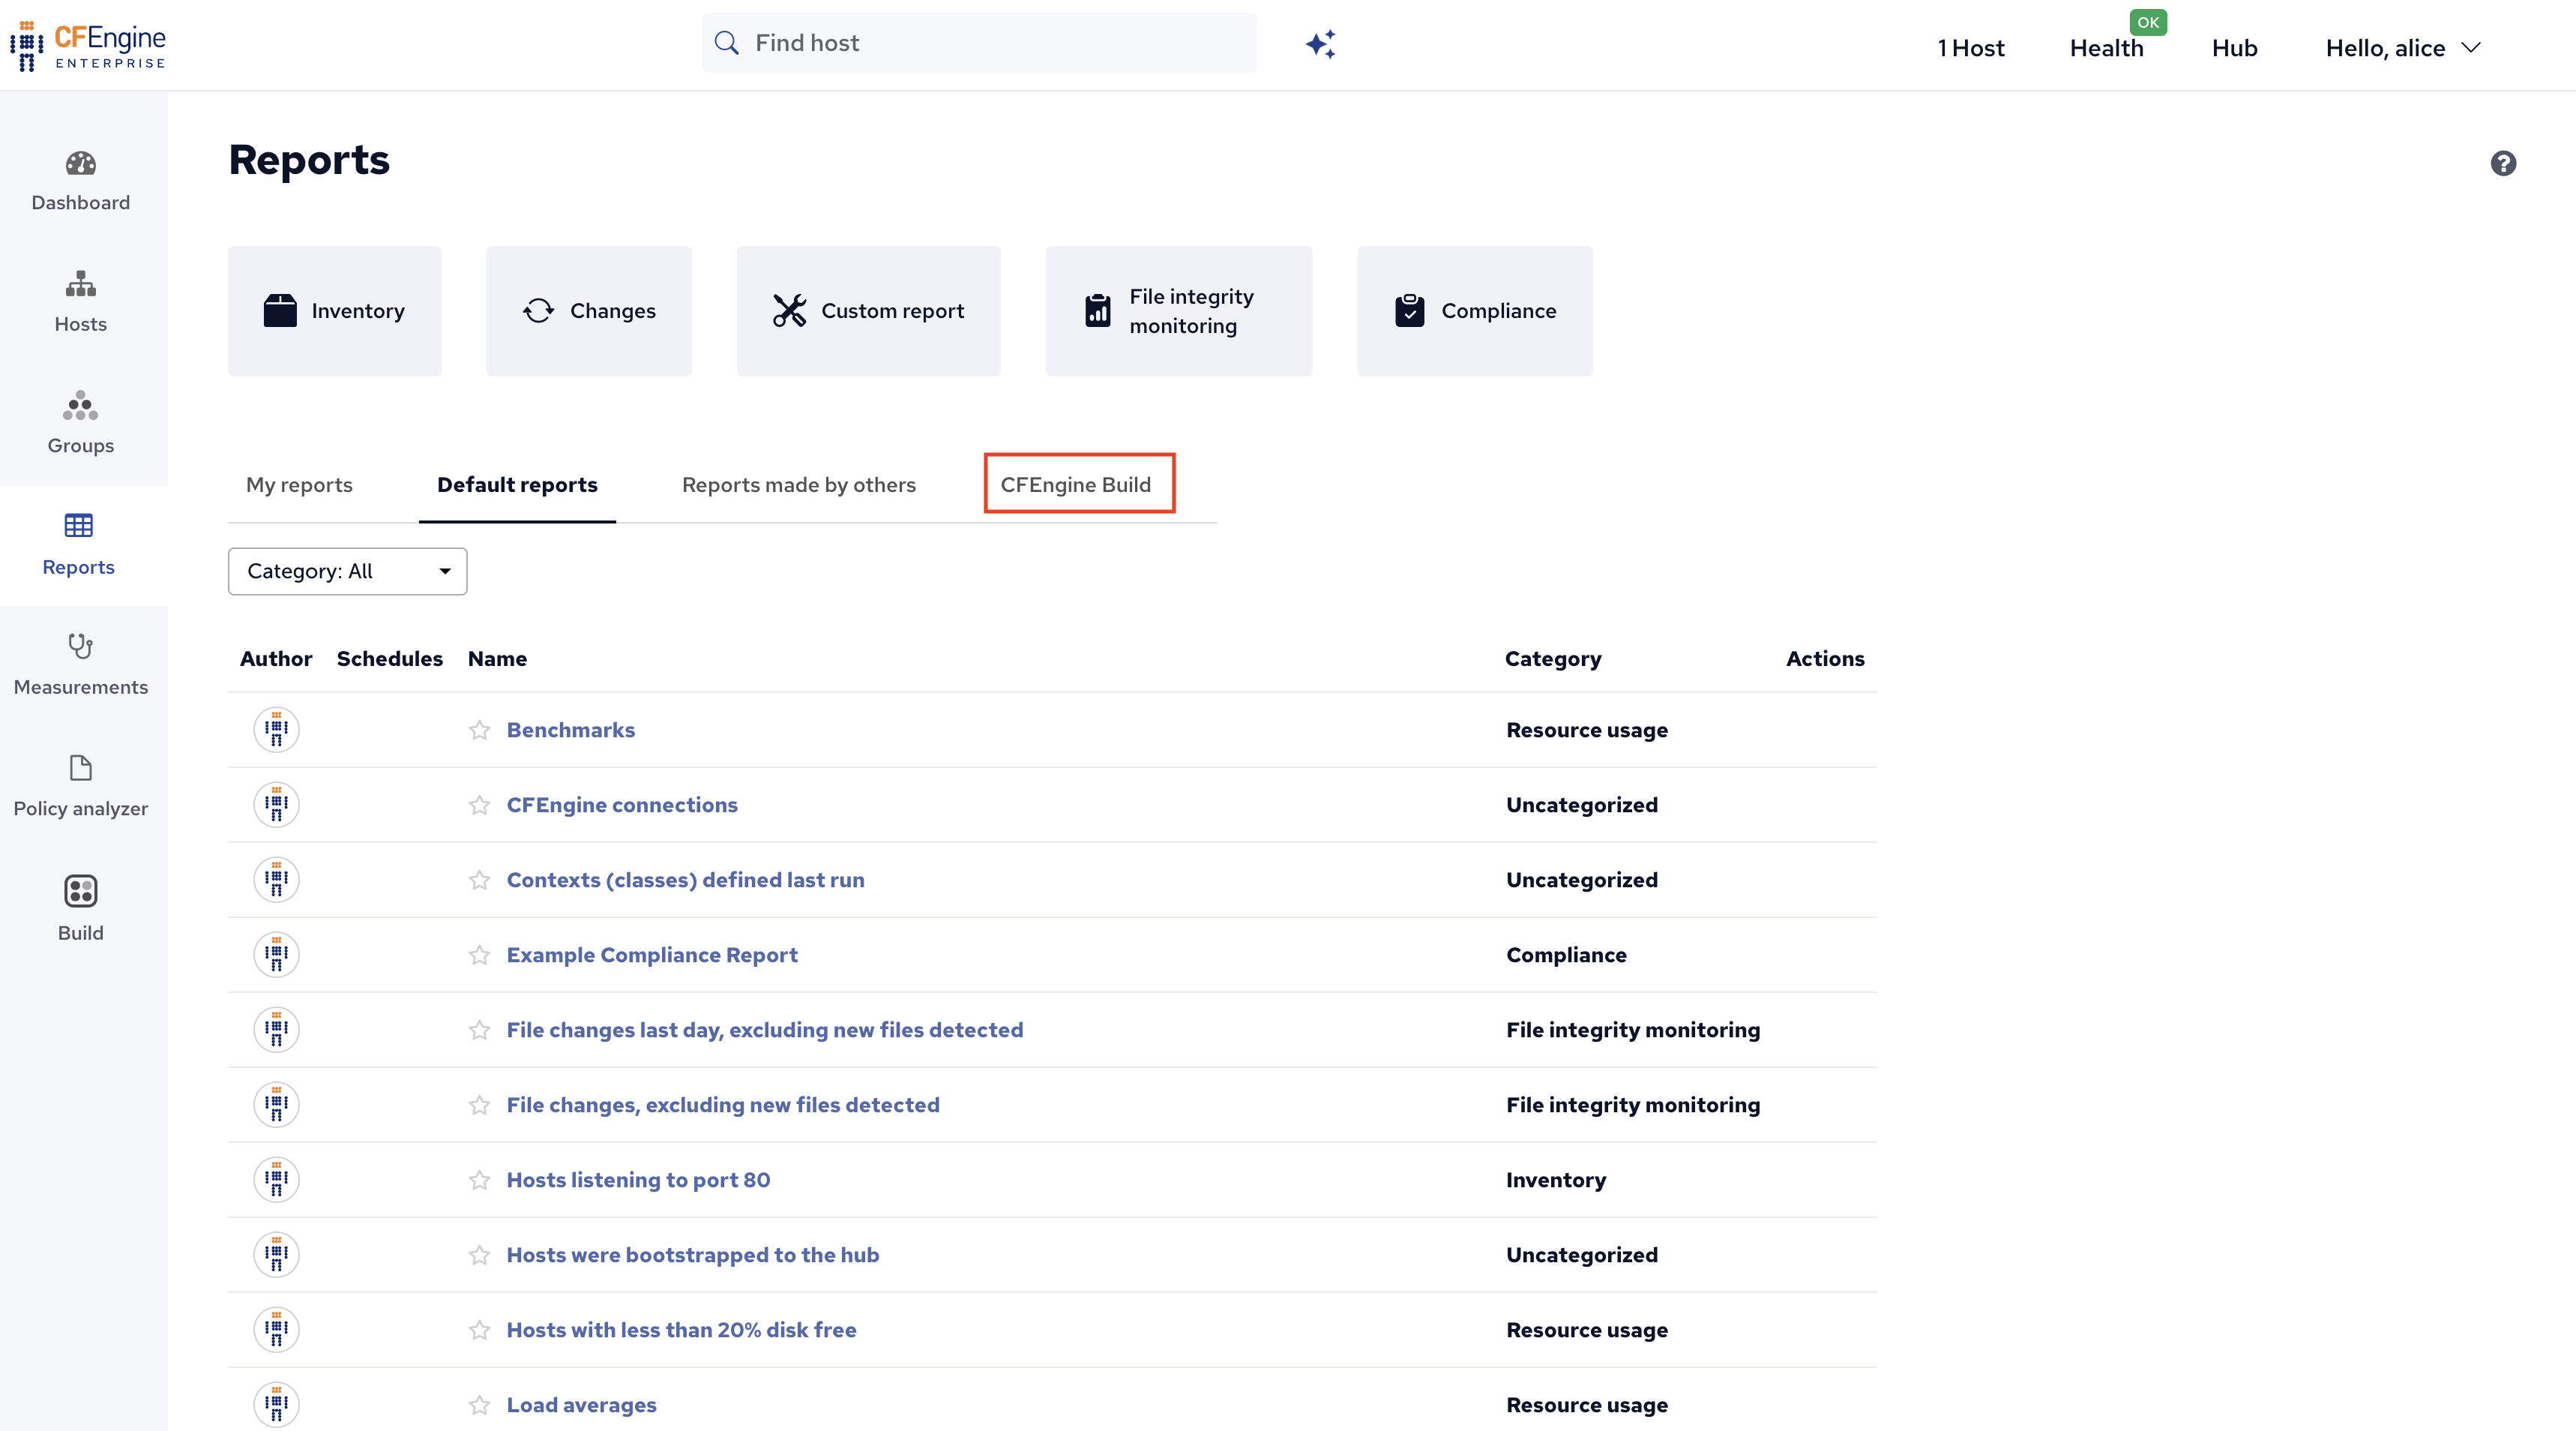The image size is (2576, 1431).
Task: Open the Load averages report
Action: (x=582, y=1405)
